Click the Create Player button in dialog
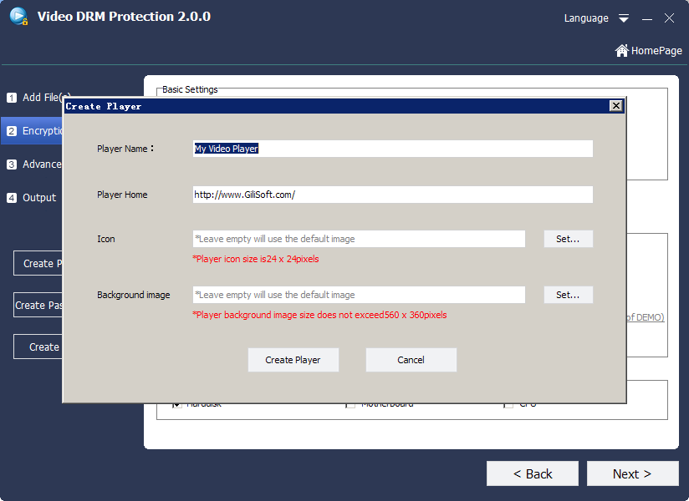This screenshot has width=689, height=501. [293, 360]
